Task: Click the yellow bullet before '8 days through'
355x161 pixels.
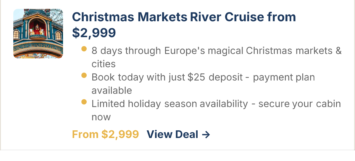Action: coord(84,49)
